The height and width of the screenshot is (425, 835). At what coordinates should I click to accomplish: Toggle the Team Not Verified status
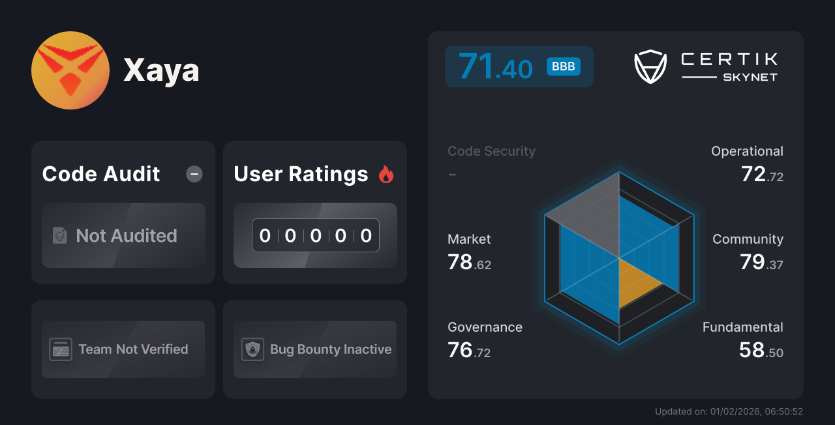123,349
